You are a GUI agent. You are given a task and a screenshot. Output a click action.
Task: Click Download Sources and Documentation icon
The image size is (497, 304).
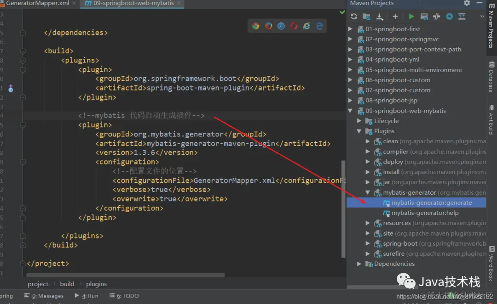379,17
